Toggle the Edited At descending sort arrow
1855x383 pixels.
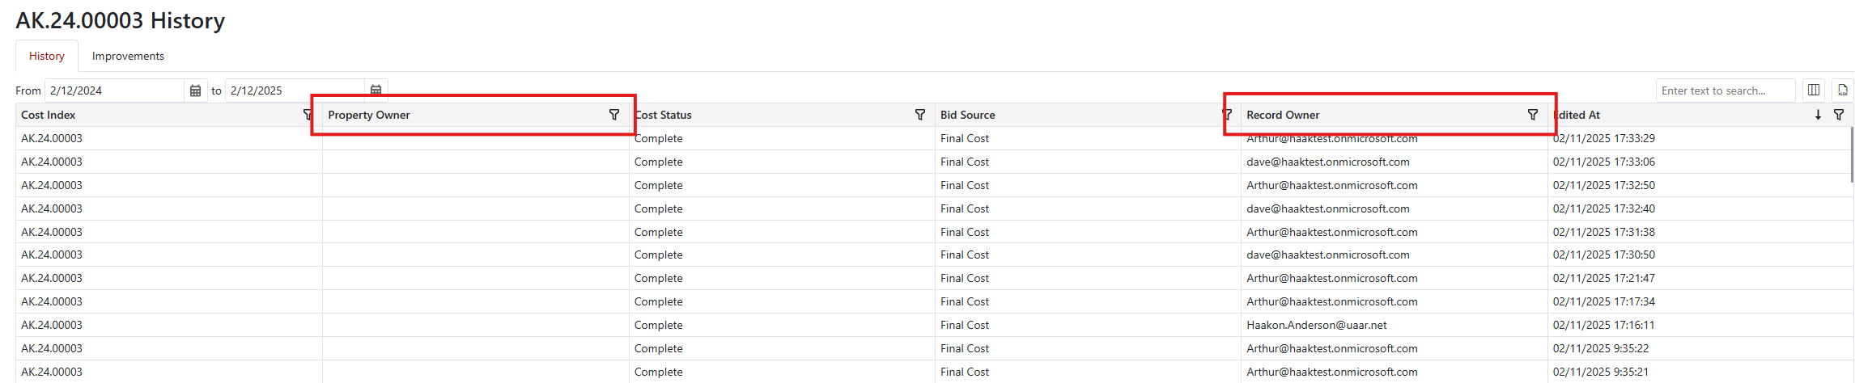point(1818,115)
